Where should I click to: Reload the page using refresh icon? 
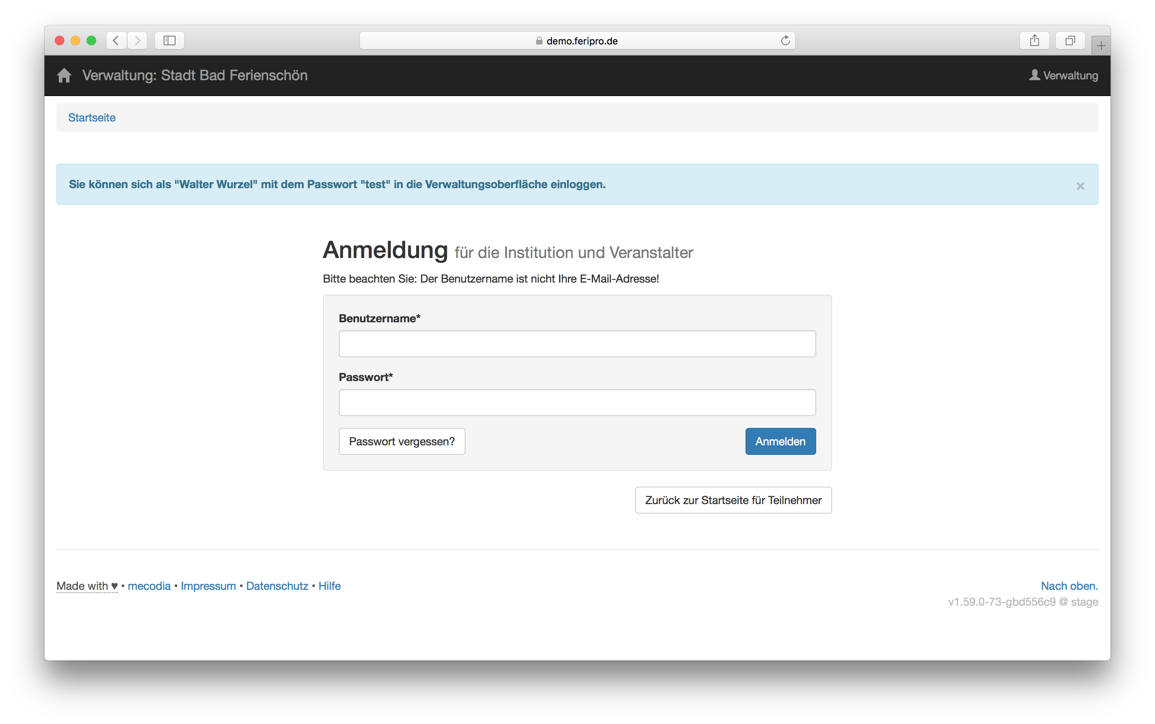785,41
